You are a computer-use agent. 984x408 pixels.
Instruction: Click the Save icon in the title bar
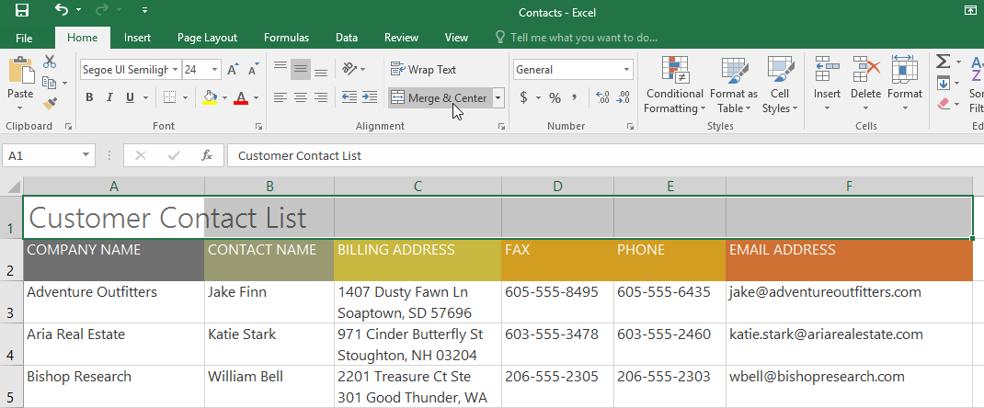(x=22, y=11)
